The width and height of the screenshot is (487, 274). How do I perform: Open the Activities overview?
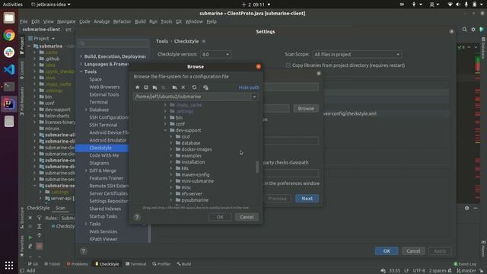pyautogui.click(x=13, y=5)
